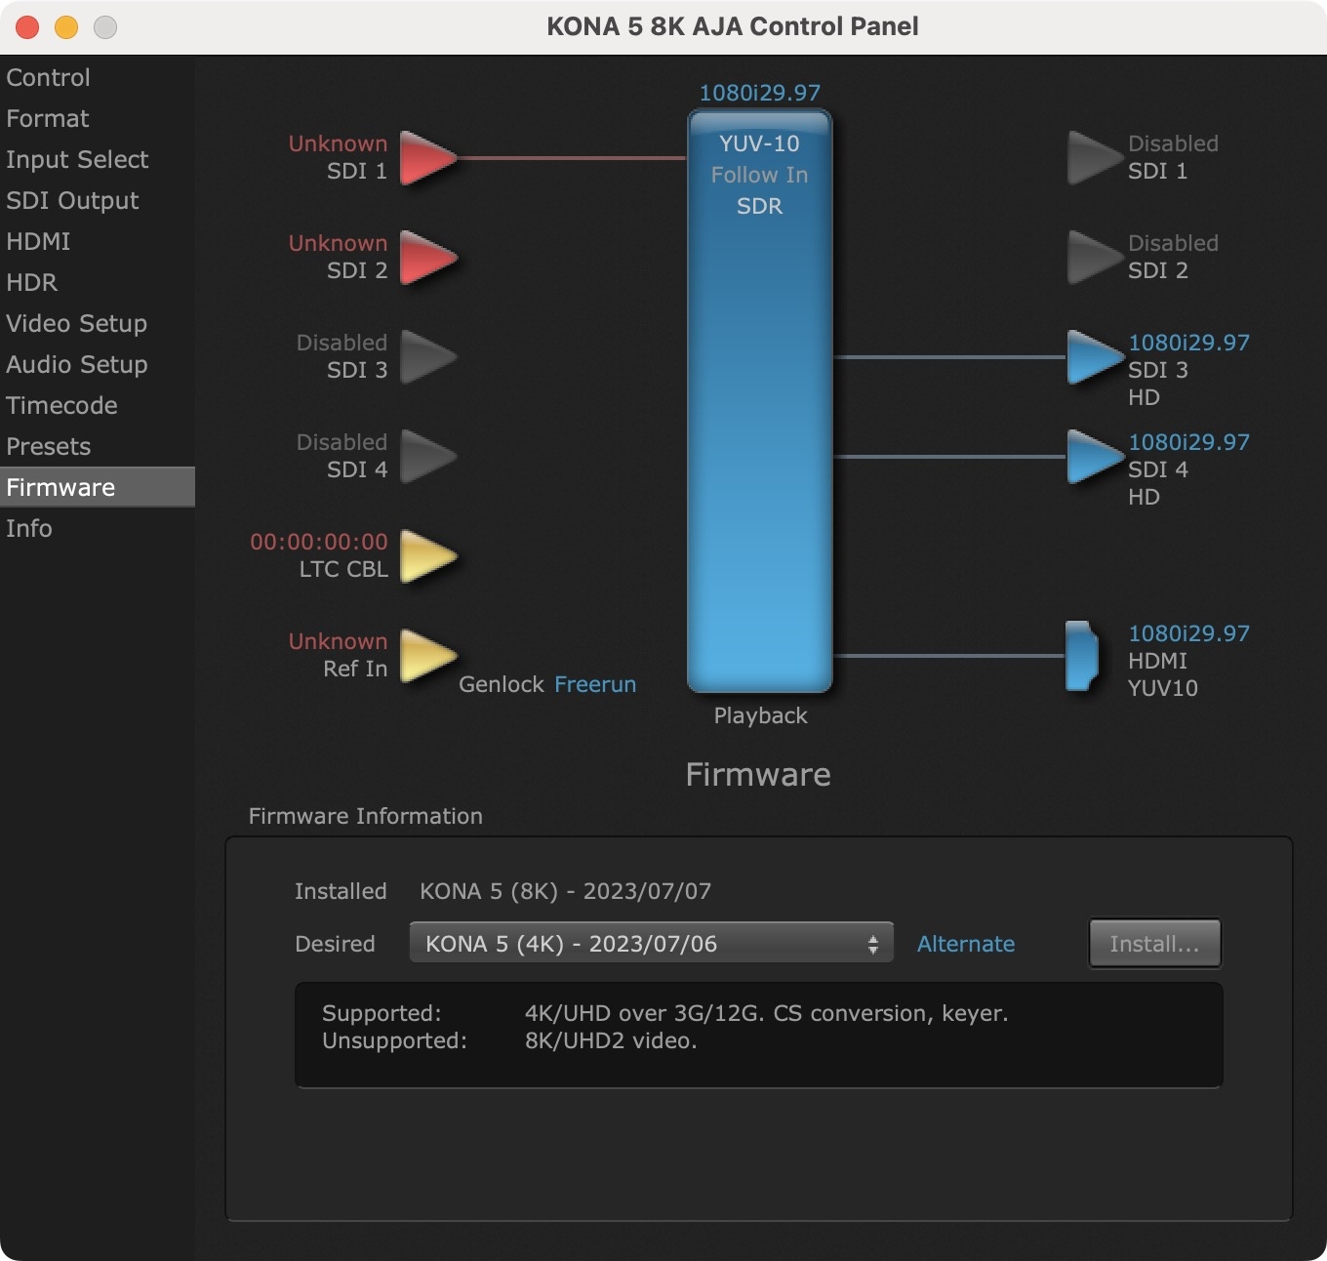
Task: Click the 1080i29.97 label for SDI 4 output
Action: pyautogui.click(x=1188, y=442)
